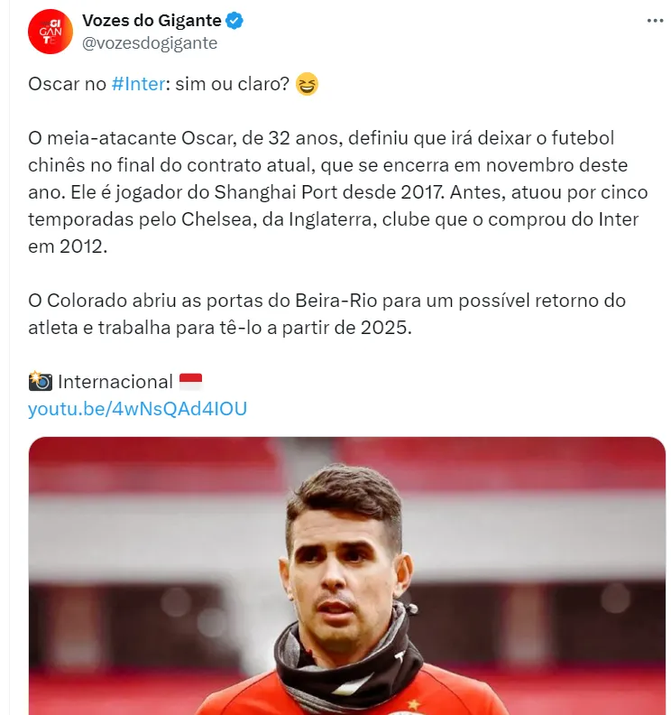Viewport: 671px width, 715px height.
Task: Click the red and white flag emoji
Action: click(191, 381)
